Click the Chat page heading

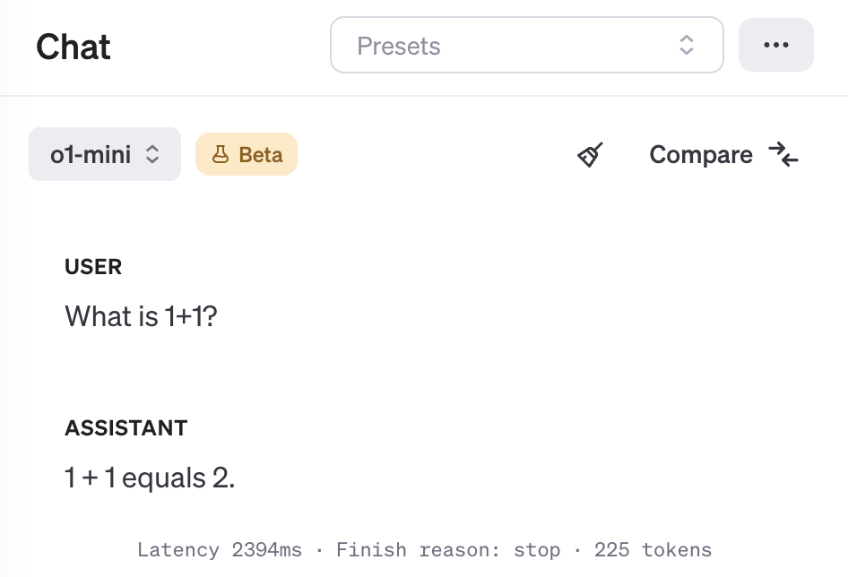click(73, 47)
